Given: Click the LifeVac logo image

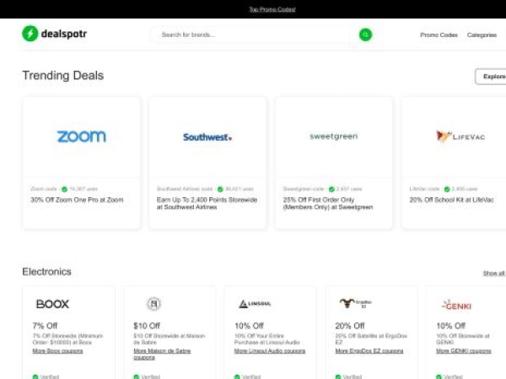Looking at the screenshot, I should click(x=460, y=136).
